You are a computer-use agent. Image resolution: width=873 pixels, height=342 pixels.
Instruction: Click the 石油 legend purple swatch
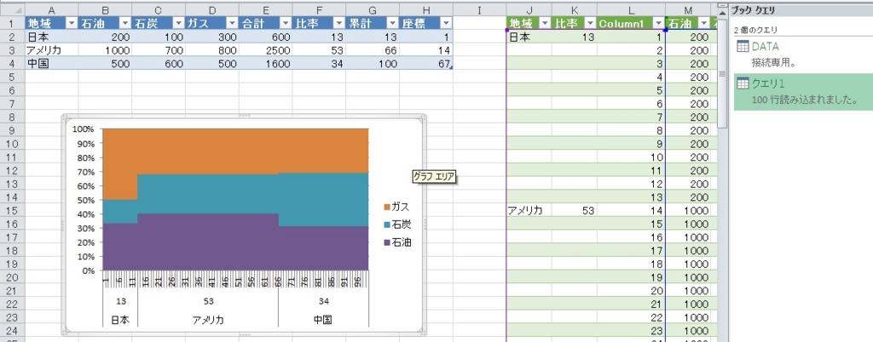pos(387,242)
